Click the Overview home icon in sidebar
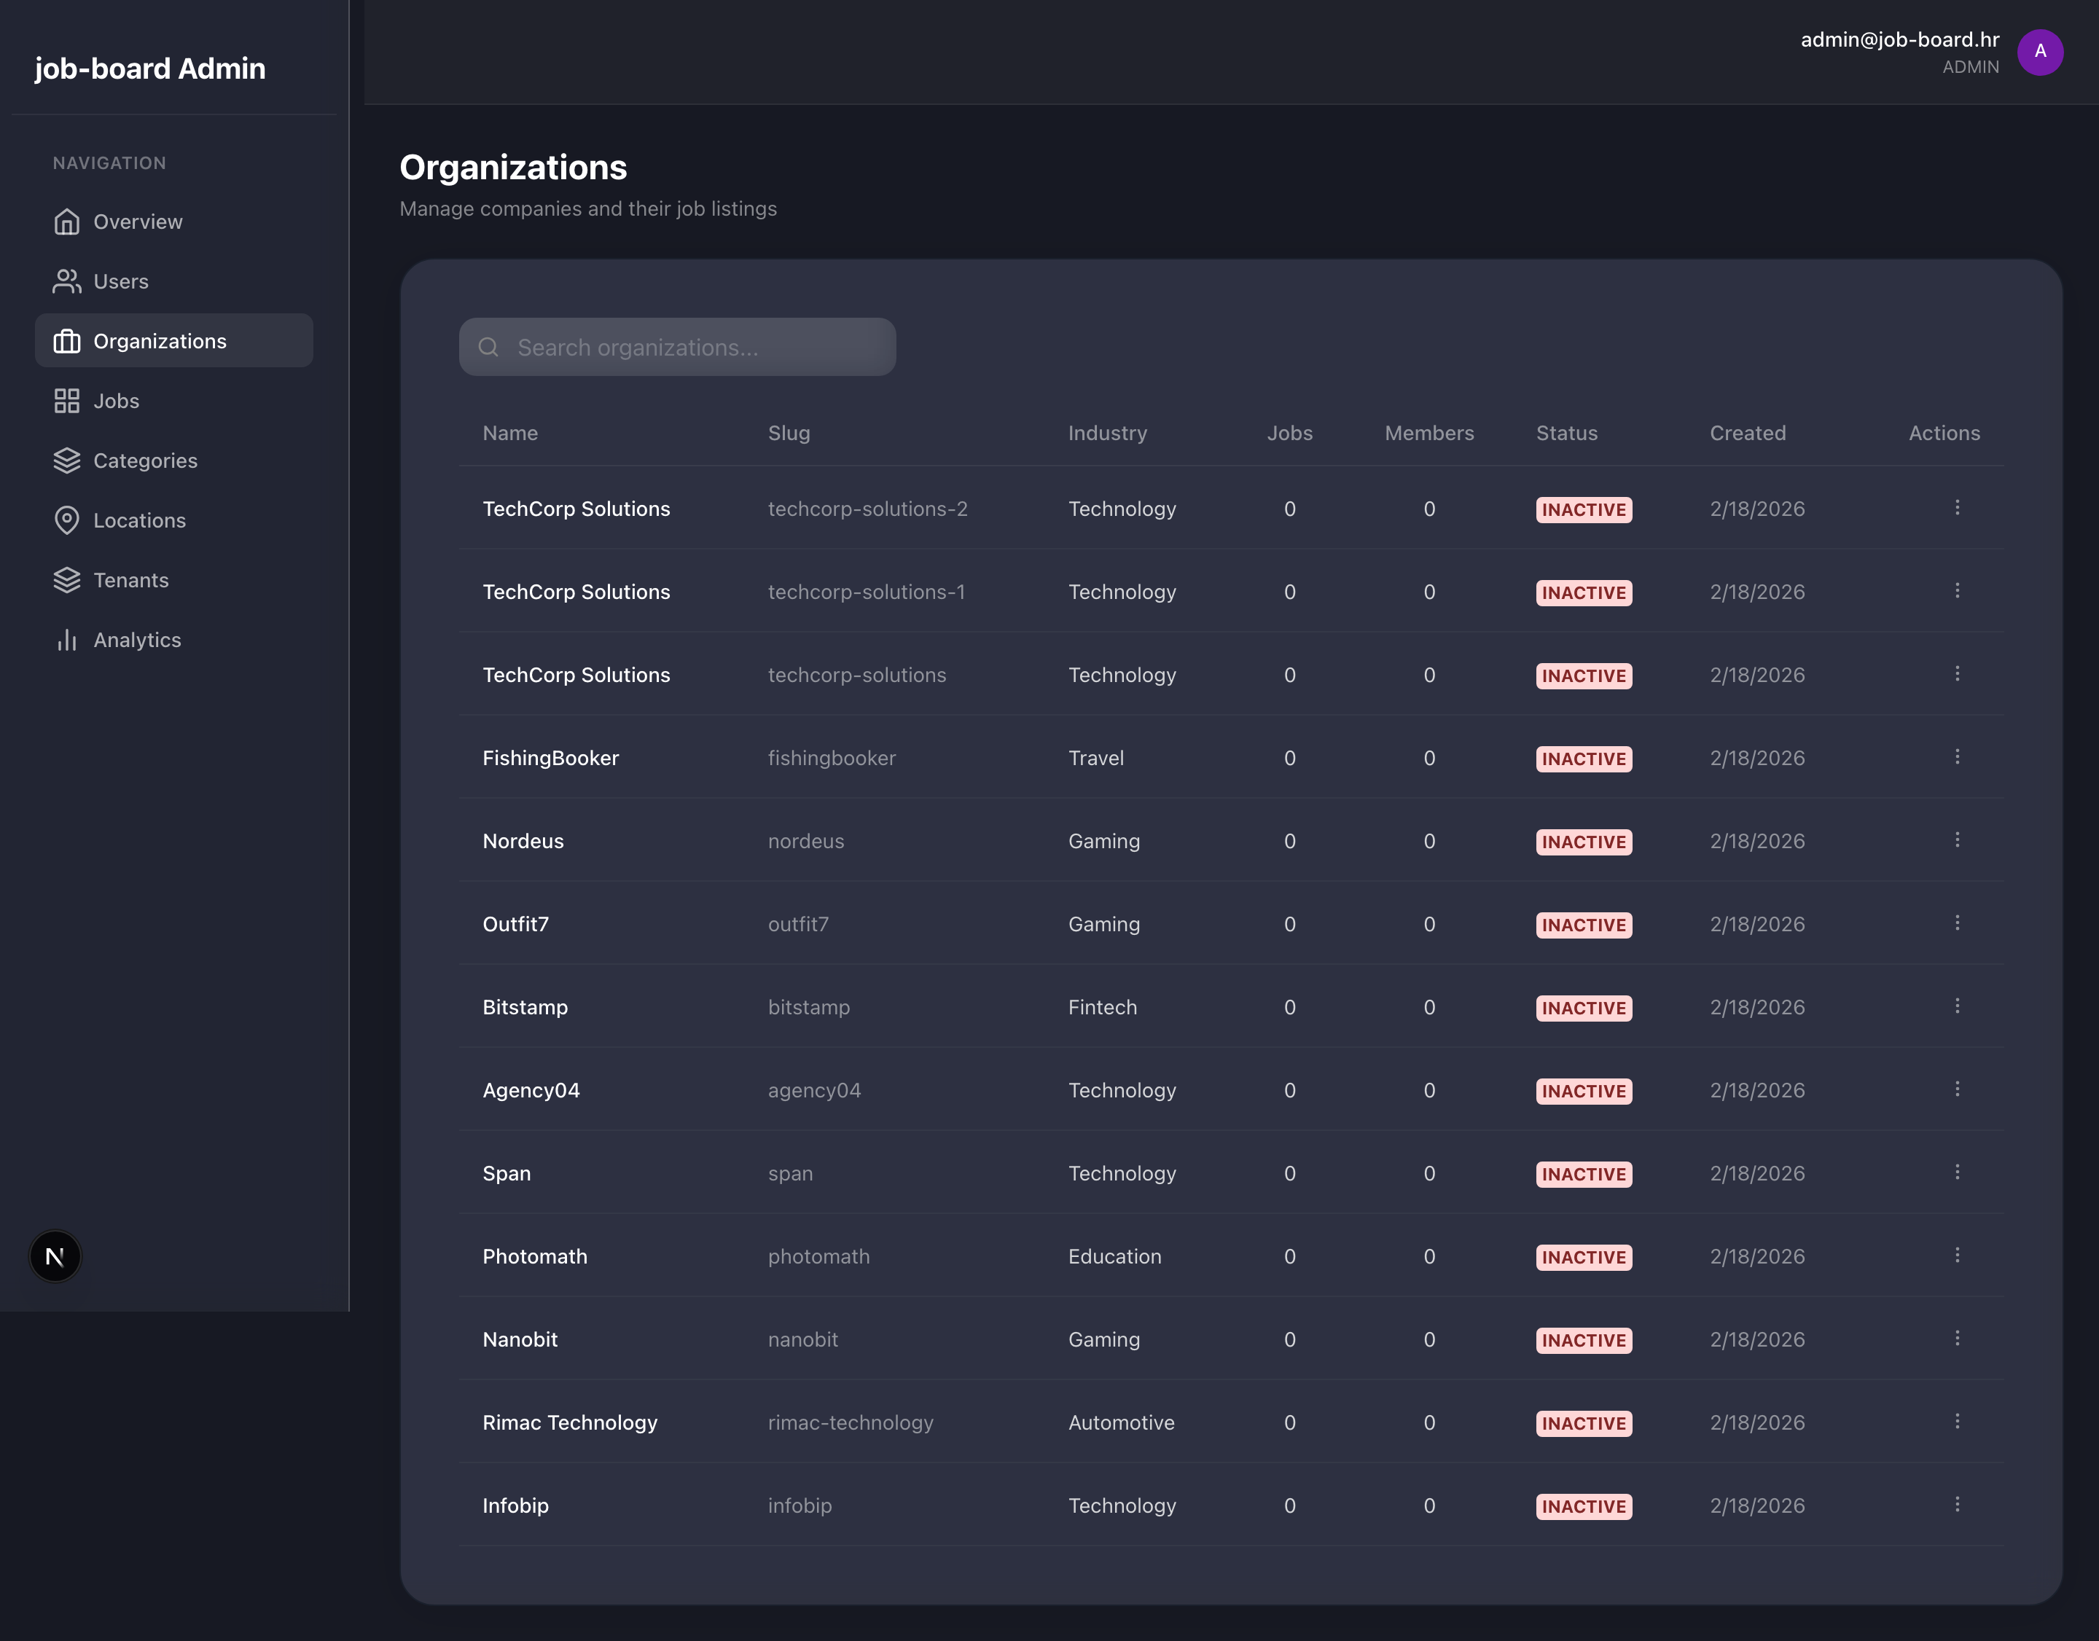Viewport: 2099px width, 1641px height. (66, 222)
